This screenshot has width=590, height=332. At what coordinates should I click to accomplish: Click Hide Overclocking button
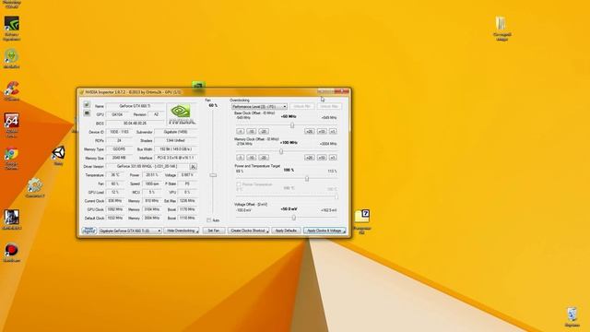[x=182, y=231]
